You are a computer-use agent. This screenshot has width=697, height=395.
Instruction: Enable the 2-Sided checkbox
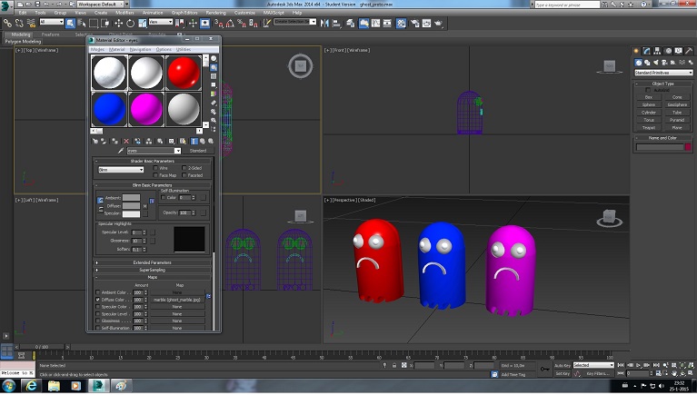[184, 168]
